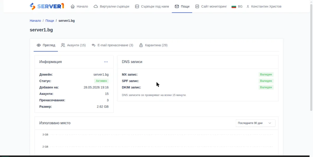Click the page vertical scrollbar

point(312,57)
